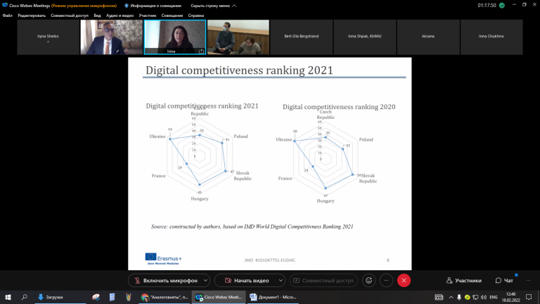Select Inna Chukhno participant tile
Image resolution: width=540 pixels, height=304 pixels.
491,37
